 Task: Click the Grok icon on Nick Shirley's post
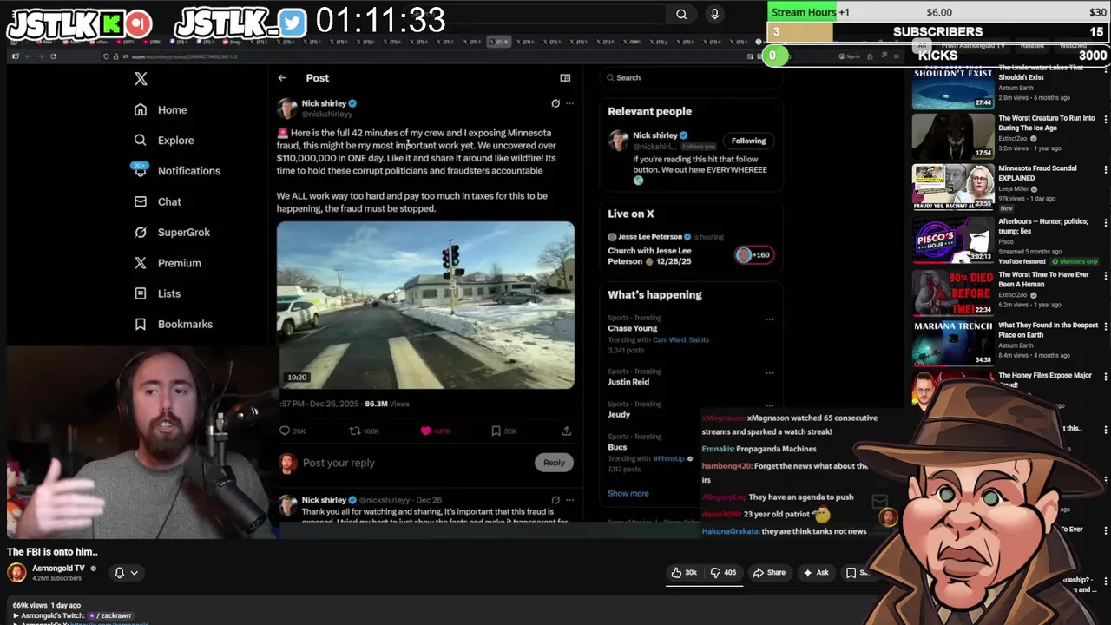coord(555,103)
